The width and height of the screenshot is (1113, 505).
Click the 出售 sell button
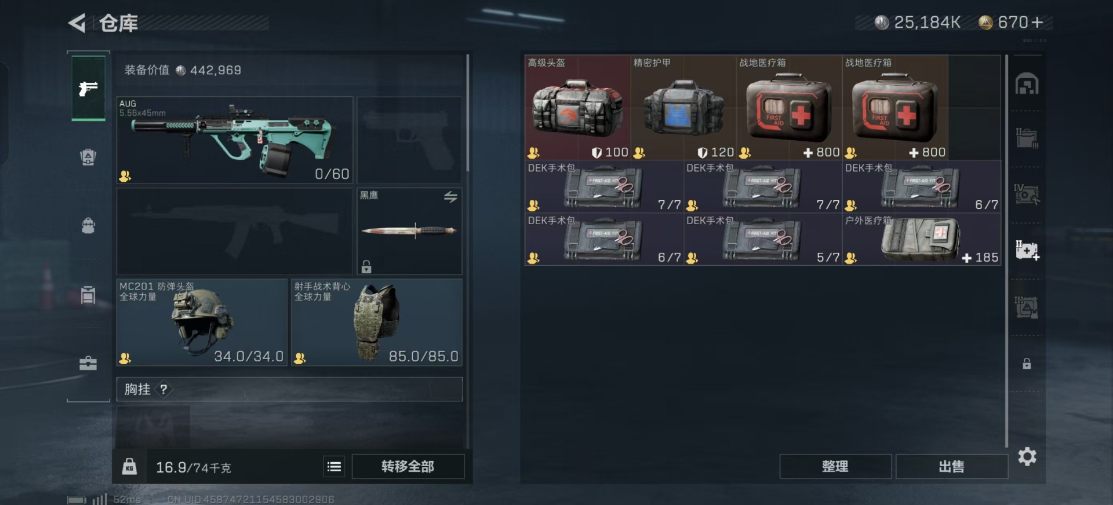951,467
